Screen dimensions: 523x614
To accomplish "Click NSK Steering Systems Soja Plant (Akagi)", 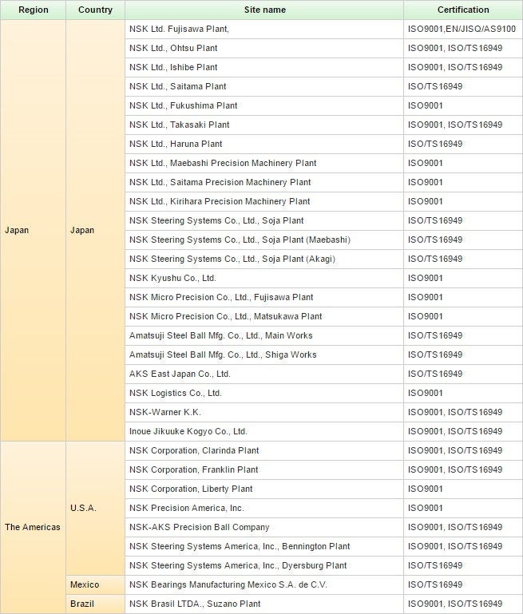I will (x=234, y=259).
